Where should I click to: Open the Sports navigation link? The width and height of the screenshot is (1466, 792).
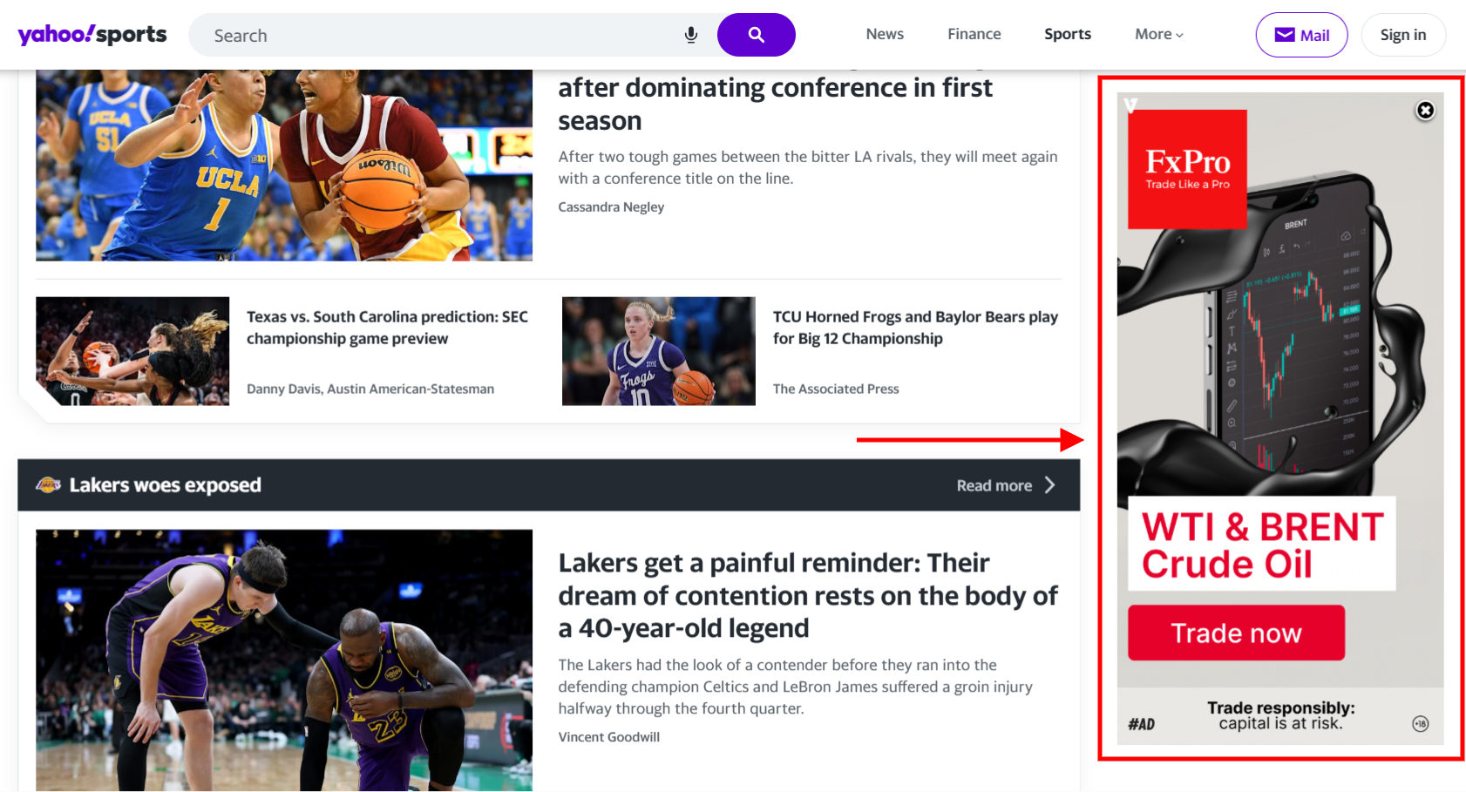point(1068,34)
